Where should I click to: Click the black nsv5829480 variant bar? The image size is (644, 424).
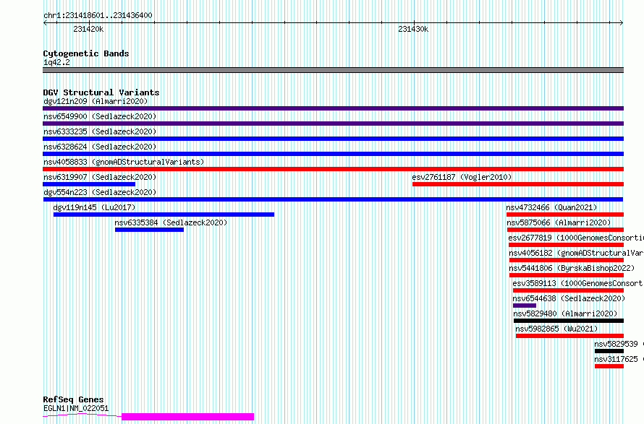click(x=569, y=321)
